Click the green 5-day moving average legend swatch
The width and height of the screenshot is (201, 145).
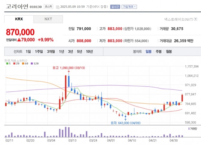tap(7, 64)
